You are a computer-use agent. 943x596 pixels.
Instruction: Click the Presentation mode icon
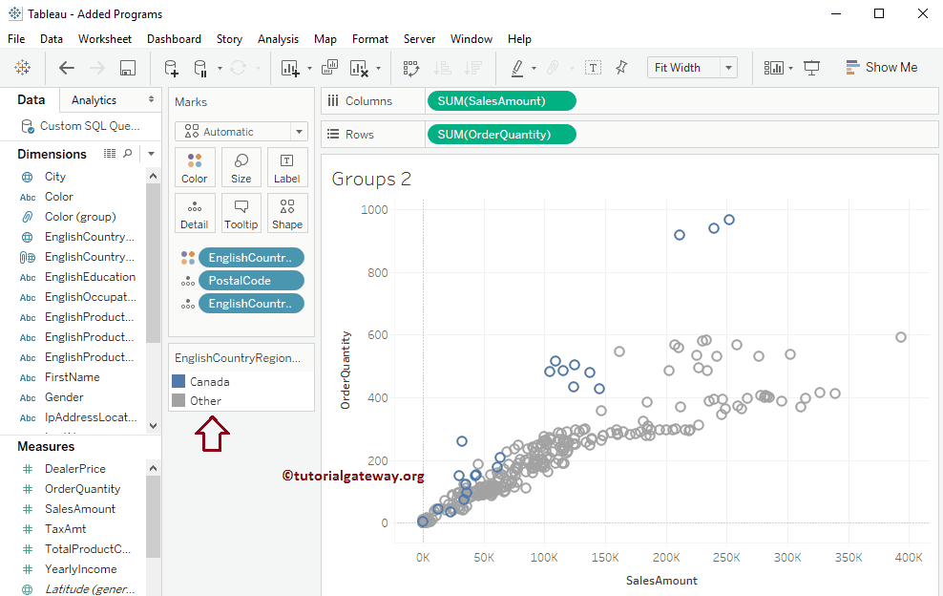pyautogui.click(x=812, y=68)
